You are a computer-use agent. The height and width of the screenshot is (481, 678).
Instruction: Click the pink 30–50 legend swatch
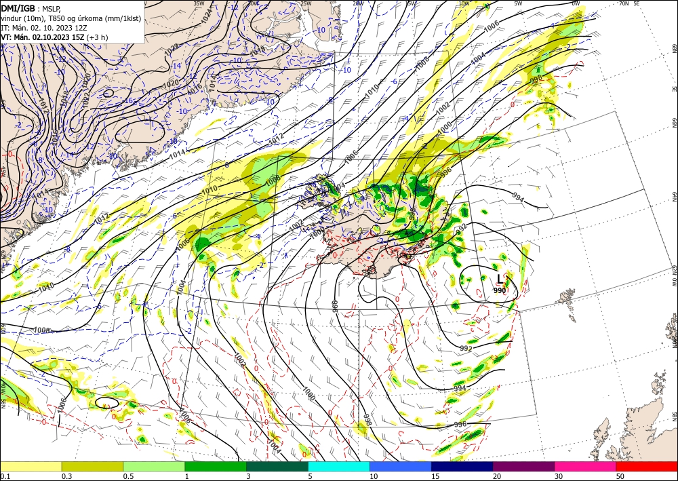(x=586, y=466)
